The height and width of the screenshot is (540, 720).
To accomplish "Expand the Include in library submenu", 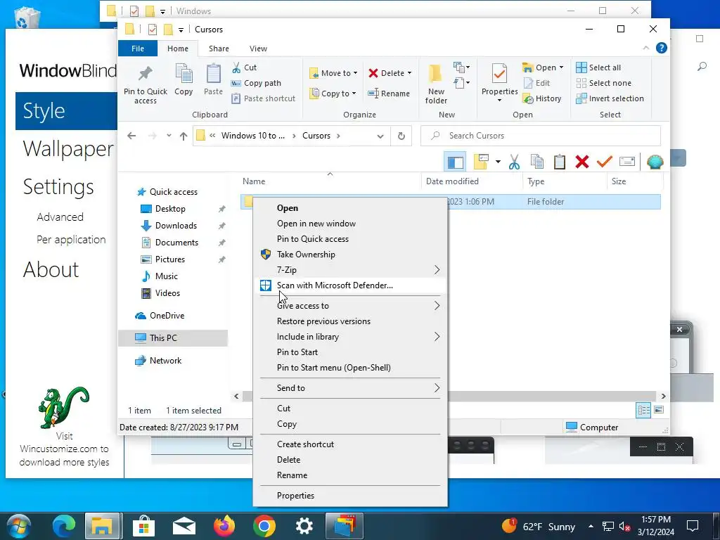I will [x=350, y=337].
